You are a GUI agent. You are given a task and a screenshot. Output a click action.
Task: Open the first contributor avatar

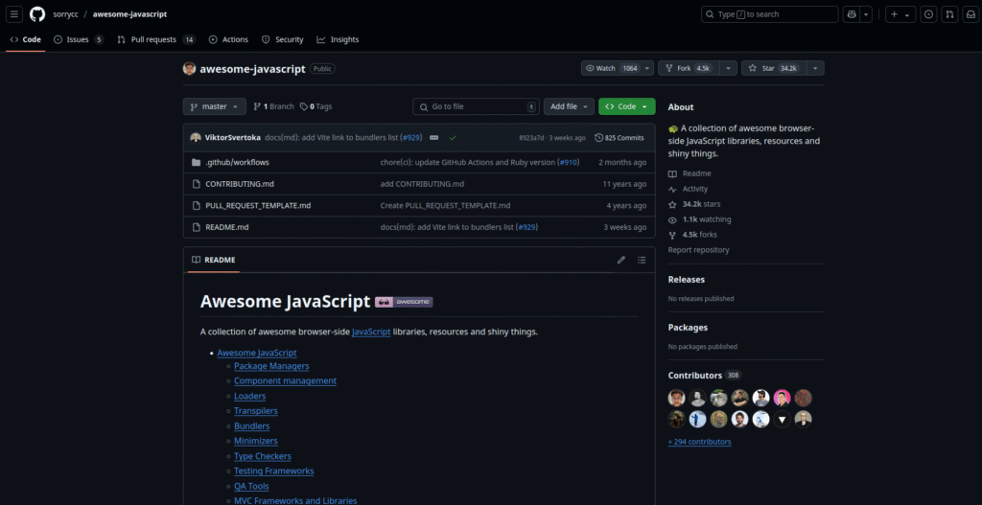pyautogui.click(x=677, y=398)
